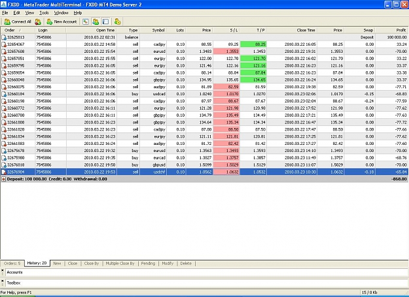The height and width of the screenshot is (297, 409).
Task: Close the Toolbox panel with its X
Action: click(3, 281)
